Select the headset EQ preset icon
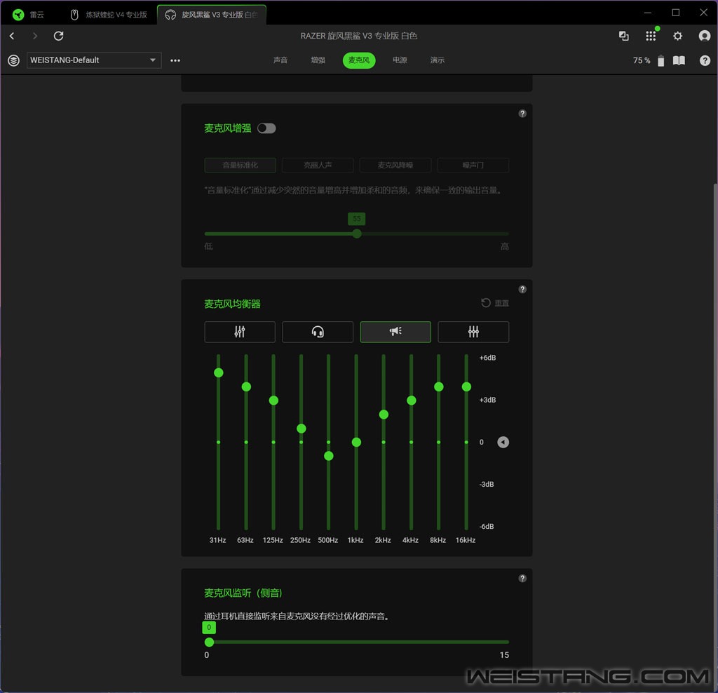 point(318,332)
